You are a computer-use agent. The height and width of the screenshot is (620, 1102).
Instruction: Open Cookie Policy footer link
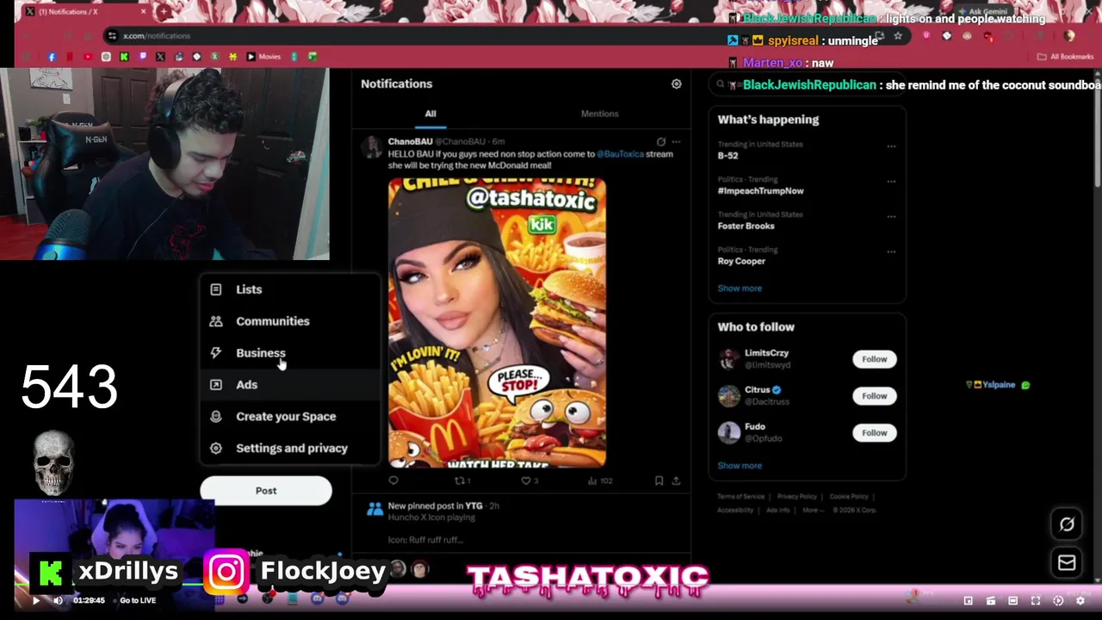(849, 497)
